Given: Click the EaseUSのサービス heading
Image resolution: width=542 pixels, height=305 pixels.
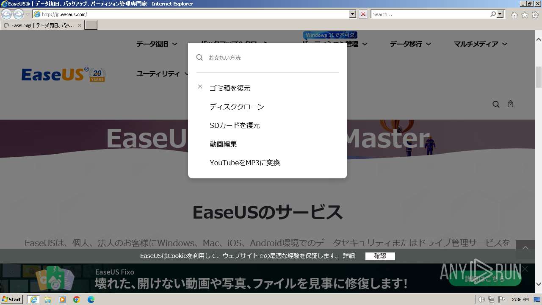Looking at the screenshot, I should tap(268, 212).
